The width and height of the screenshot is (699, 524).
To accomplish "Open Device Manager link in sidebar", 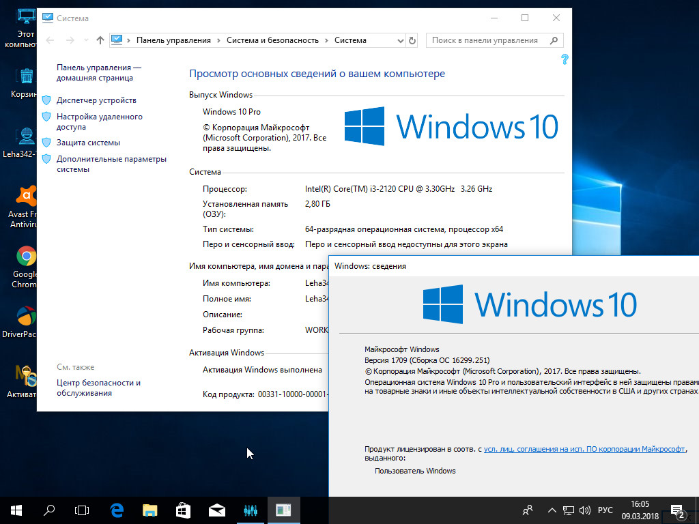I will pyautogui.click(x=96, y=100).
